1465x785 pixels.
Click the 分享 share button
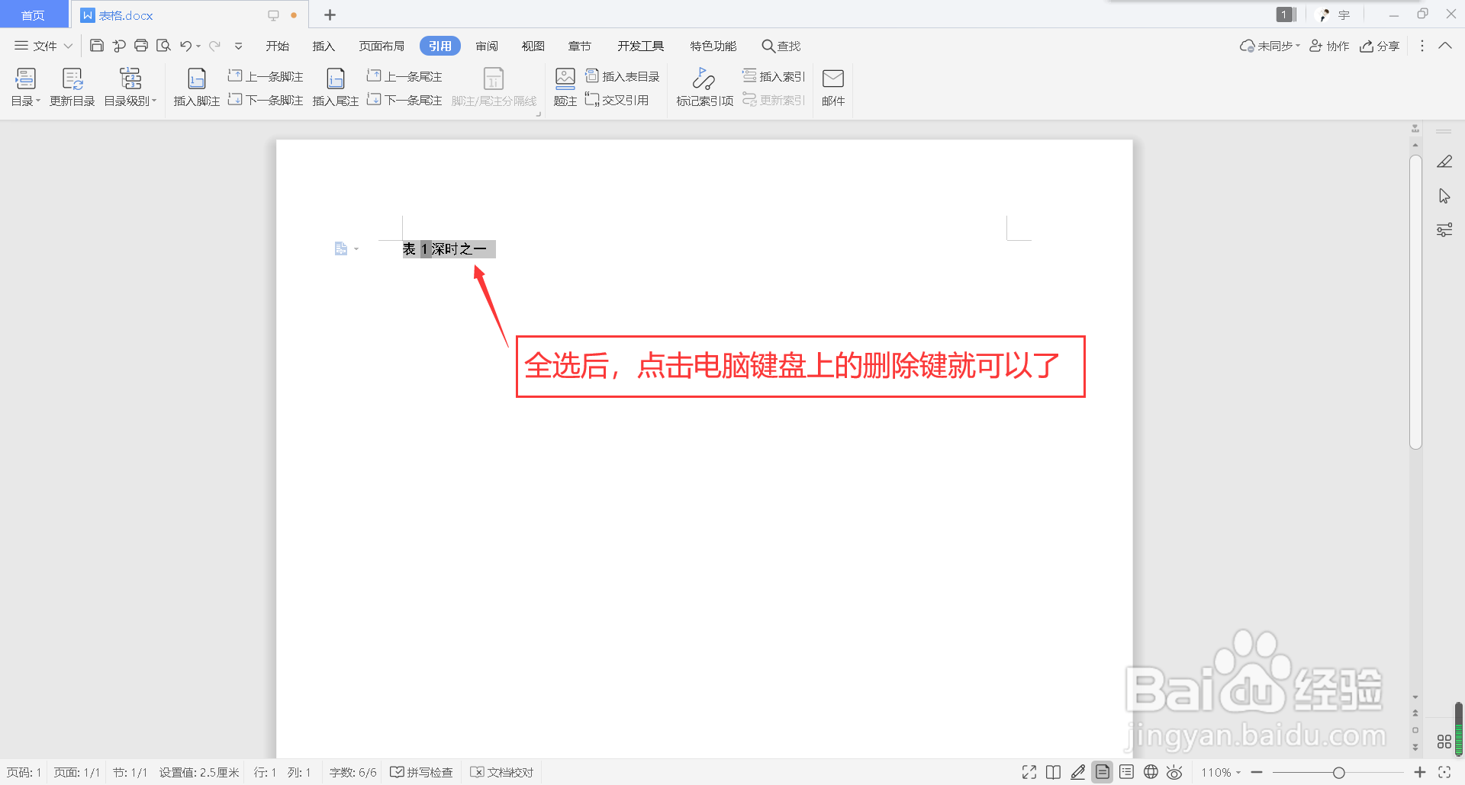point(1380,46)
